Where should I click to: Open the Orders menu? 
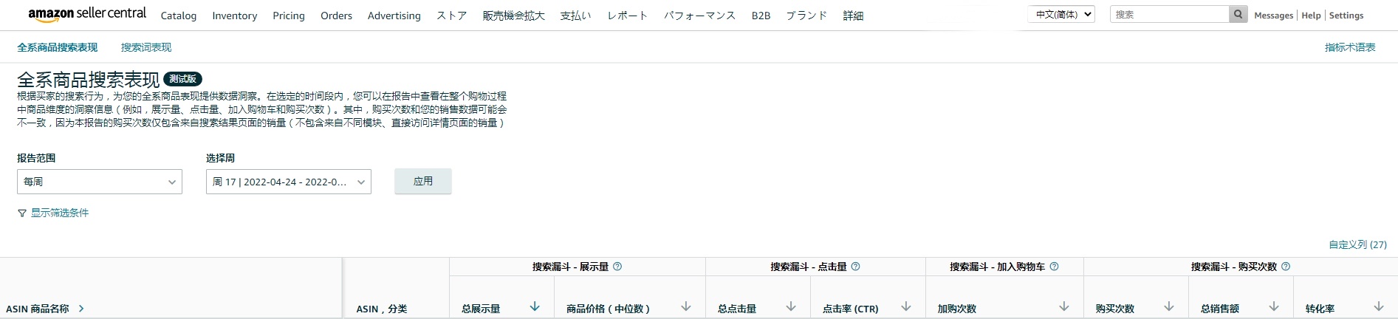tap(336, 16)
